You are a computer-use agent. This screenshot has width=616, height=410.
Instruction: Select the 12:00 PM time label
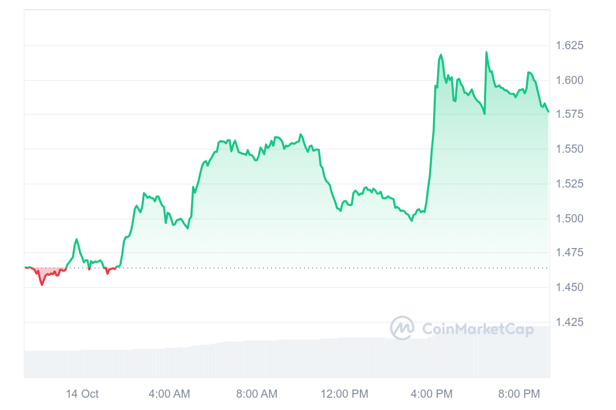pyautogui.click(x=344, y=394)
